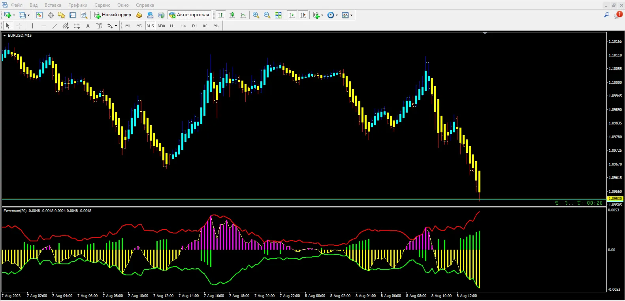Viewport: 625px width, 301px height.
Task: Switch chart to candlestick display
Action: pyautogui.click(x=232, y=15)
